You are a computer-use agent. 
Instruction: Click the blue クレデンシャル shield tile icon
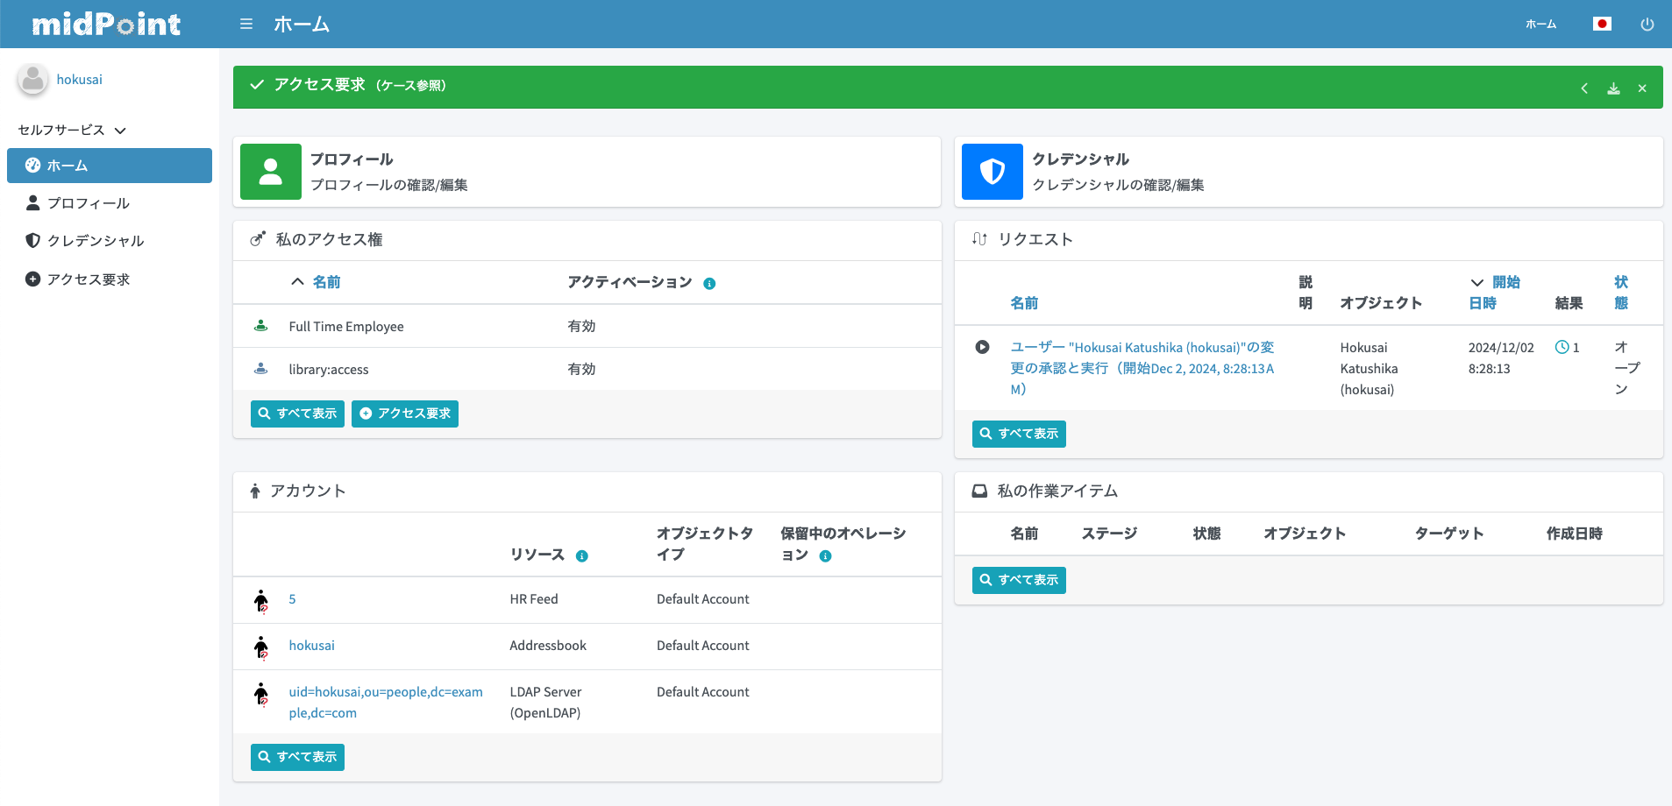[993, 172]
